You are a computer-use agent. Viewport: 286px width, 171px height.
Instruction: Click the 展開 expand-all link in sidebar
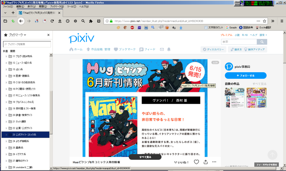12,51
